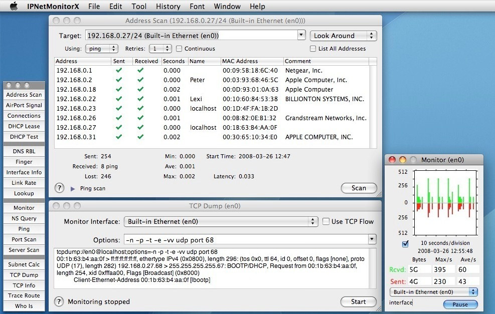Open Server Scan tool
The height and width of the screenshot is (314, 495).
click(x=24, y=250)
